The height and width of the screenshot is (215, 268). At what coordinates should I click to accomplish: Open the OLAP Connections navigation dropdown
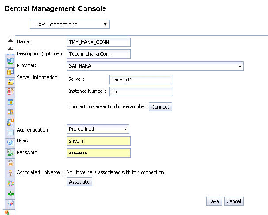pyautogui.click(x=69, y=24)
